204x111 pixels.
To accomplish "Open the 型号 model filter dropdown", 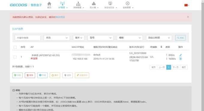I will (x=100, y=38).
